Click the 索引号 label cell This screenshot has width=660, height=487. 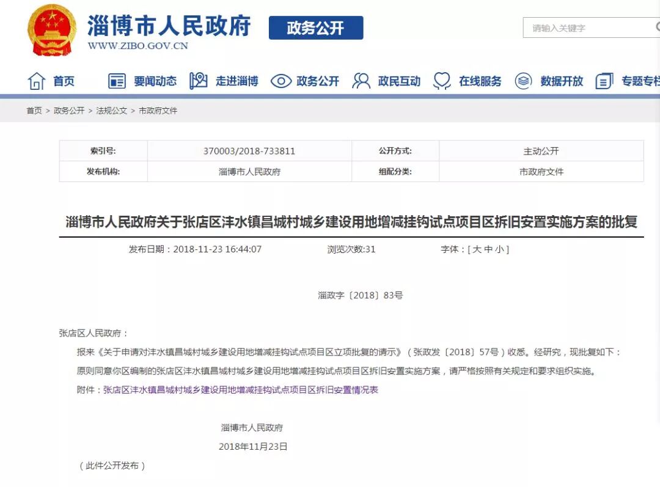103,151
